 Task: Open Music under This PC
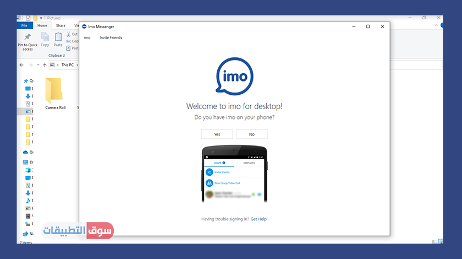pyautogui.click(x=28, y=201)
